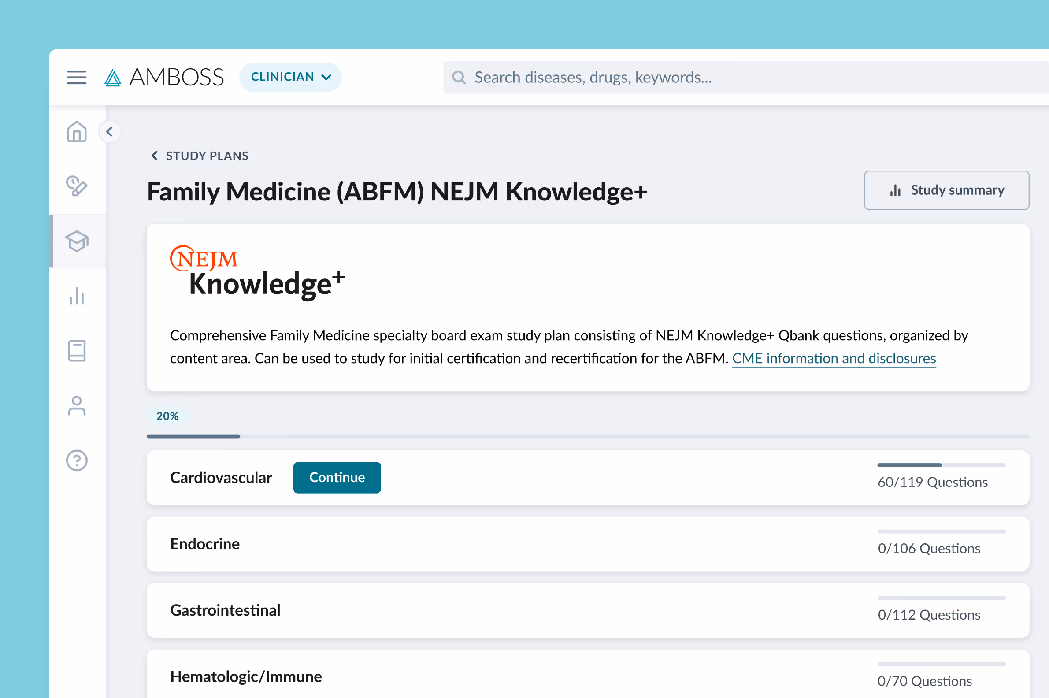This screenshot has width=1049, height=698.
Task: Open the CLINICIAN mode dropdown
Action: [291, 77]
